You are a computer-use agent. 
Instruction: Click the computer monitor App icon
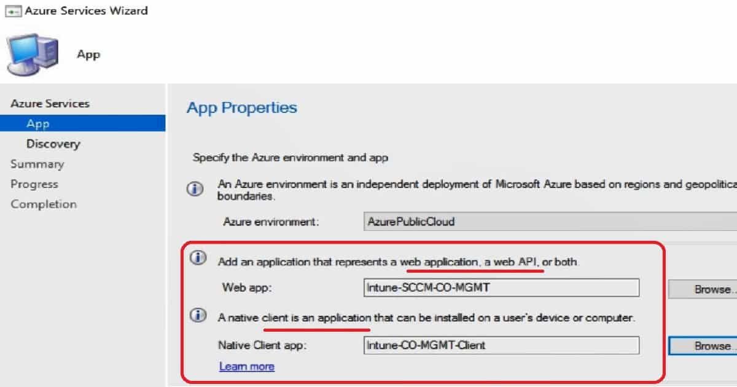[x=33, y=54]
